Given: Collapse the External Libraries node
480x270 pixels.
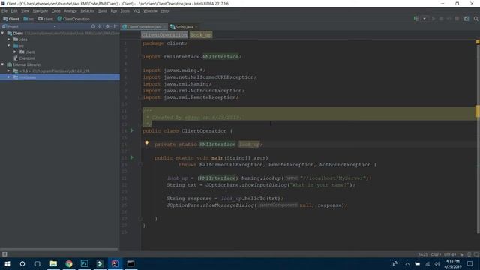Looking at the screenshot, I should coord(3,64).
